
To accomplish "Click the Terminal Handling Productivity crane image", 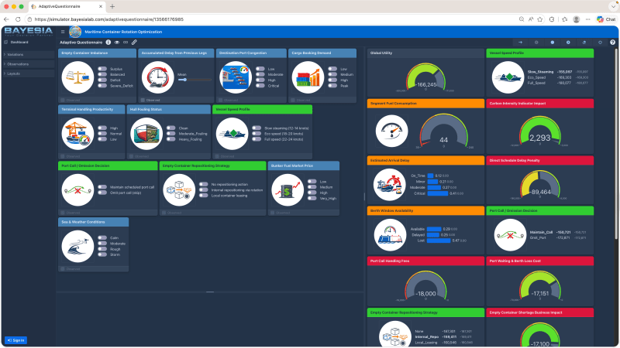I will tap(77, 133).
